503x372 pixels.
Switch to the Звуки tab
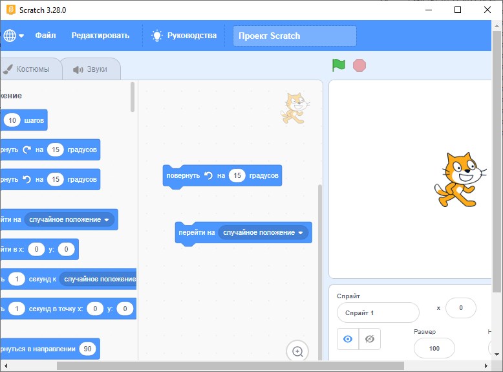click(x=91, y=69)
